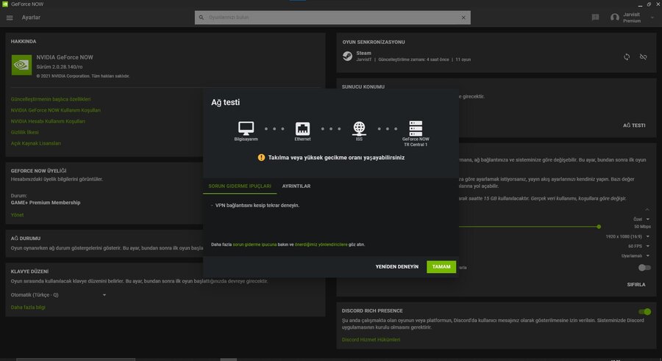Collapse streaming quality section chevron

(647, 209)
